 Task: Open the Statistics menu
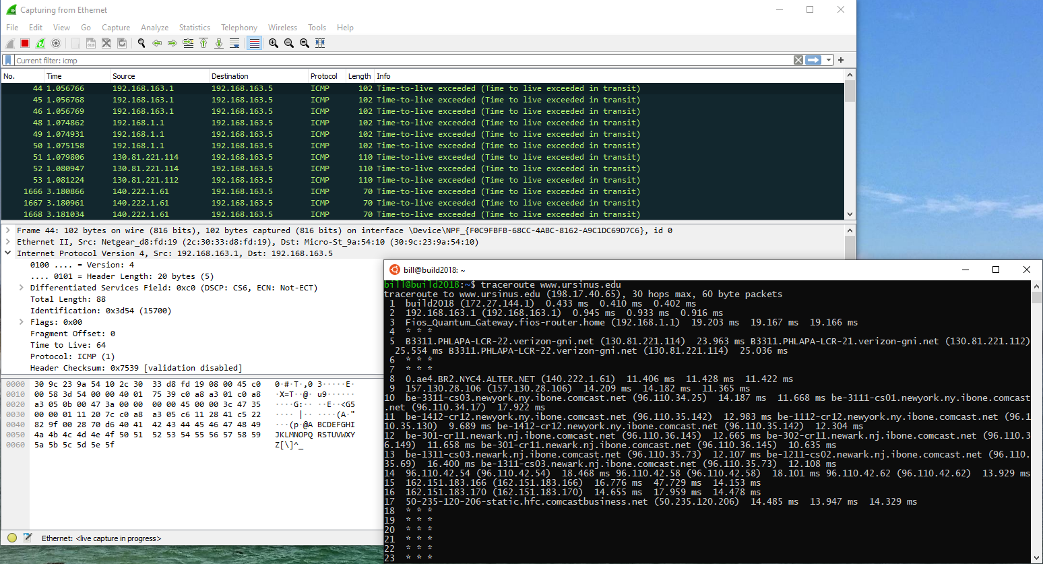pyautogui.click(x=194, y=28)
